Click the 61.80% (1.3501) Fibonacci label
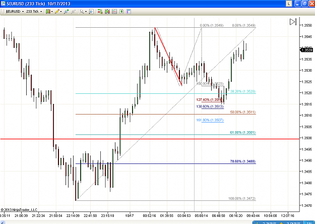This screenshot has height=224, width=315. [x=243, y=132]
